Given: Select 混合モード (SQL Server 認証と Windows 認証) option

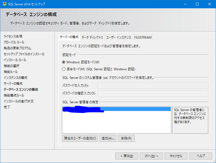Looking at the screenshot, I should point(64,69).
